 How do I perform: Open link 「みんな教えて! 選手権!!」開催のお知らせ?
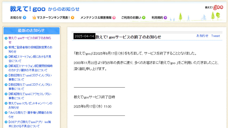[30, 115]
